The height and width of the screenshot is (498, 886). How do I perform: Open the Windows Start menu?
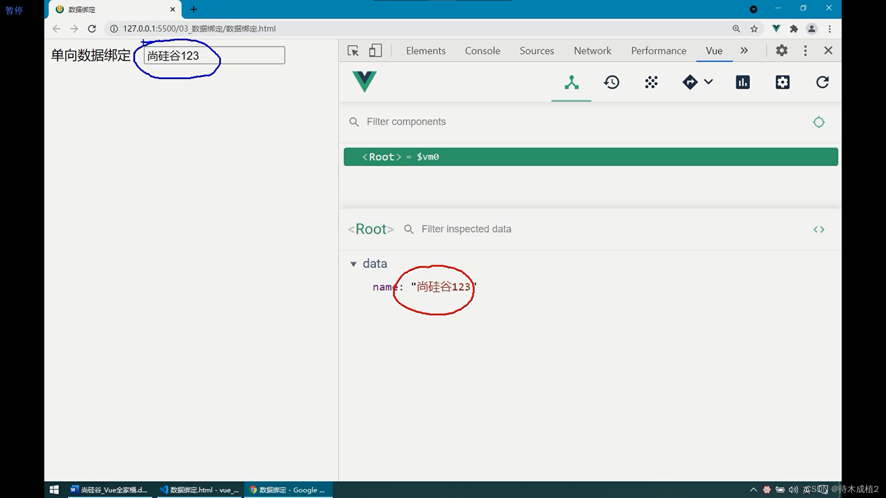click(54, 490)
